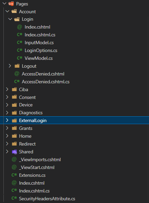Expand the Diagnostics folder chevron
The height and width of the screenshot is (203, 149).
click(7, 113)
